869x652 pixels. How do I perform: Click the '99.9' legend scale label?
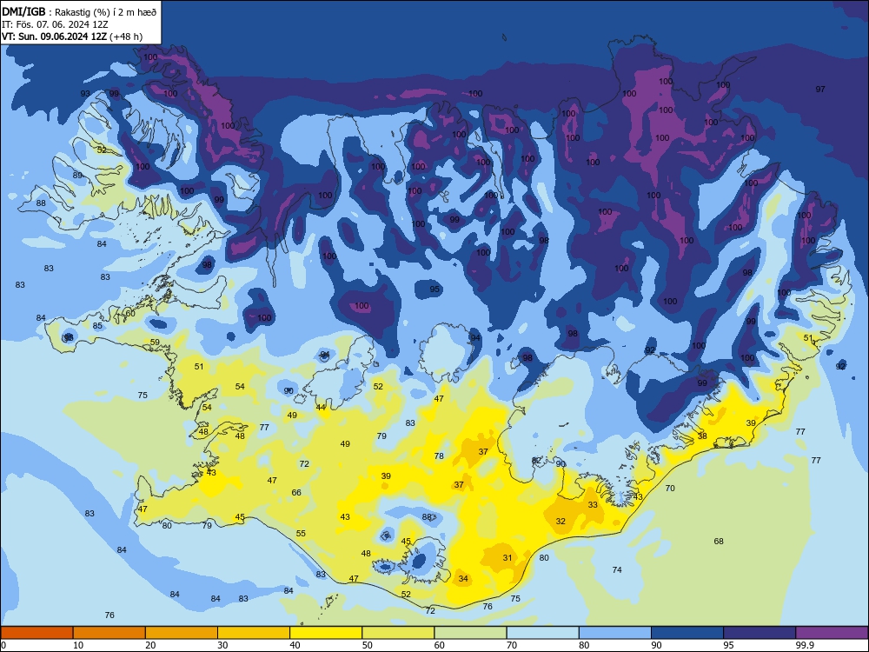click(x=805, y=645)
